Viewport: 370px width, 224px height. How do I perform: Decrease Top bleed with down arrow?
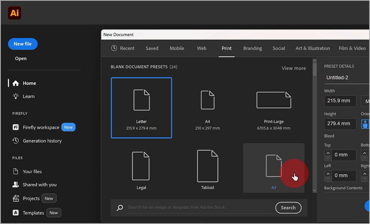(x=328, y=158)
